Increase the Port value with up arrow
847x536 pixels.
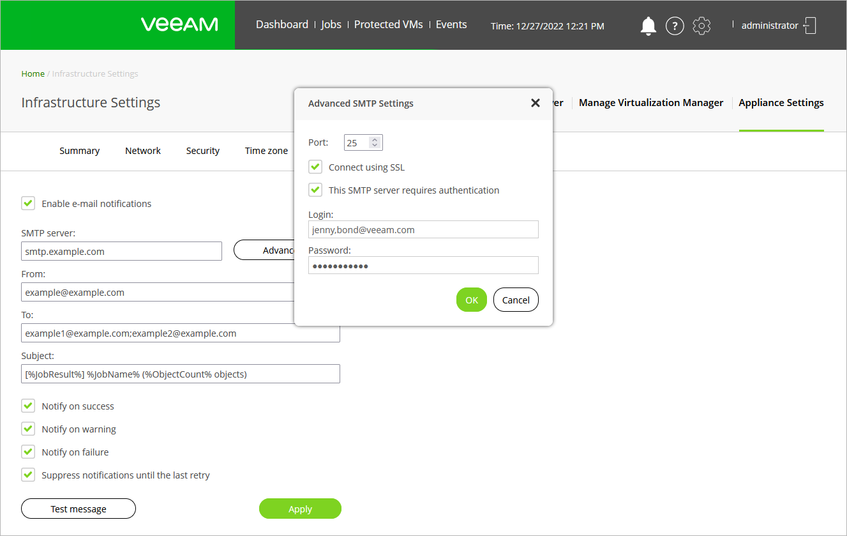[375, 139]
